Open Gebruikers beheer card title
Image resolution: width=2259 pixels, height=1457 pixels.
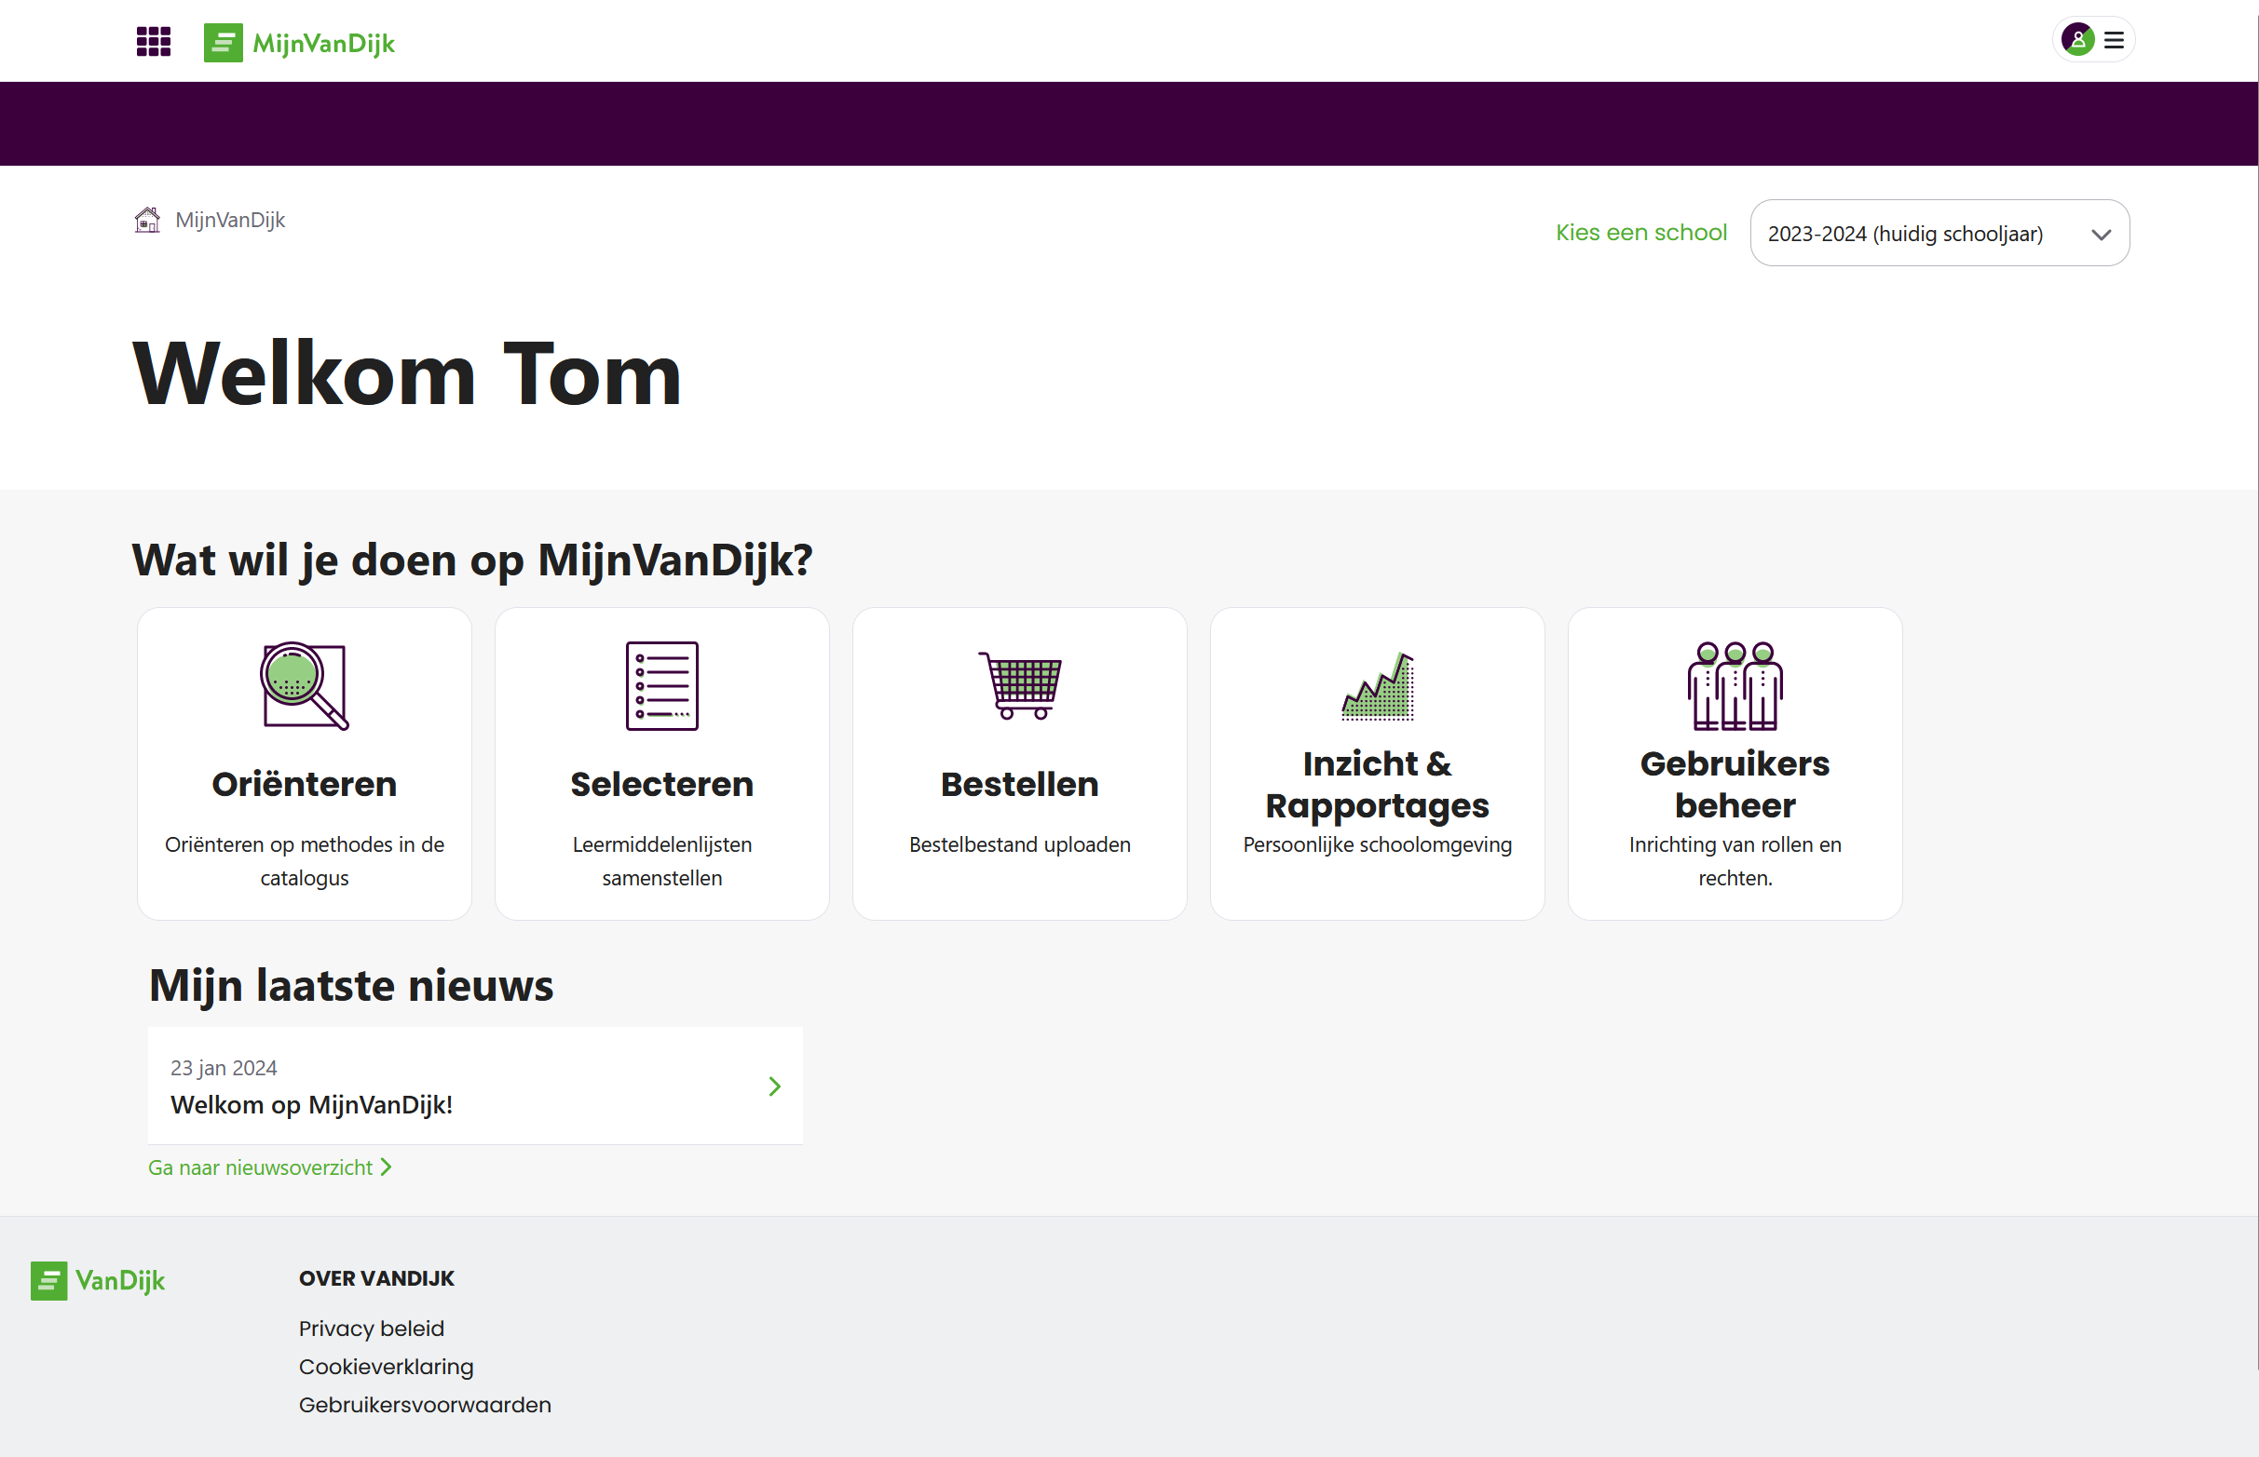coord(1735,784)
